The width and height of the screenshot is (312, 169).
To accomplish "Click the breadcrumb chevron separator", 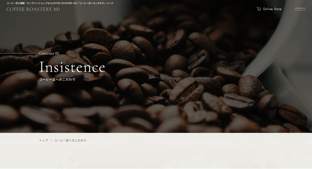I will click(51, 140).
